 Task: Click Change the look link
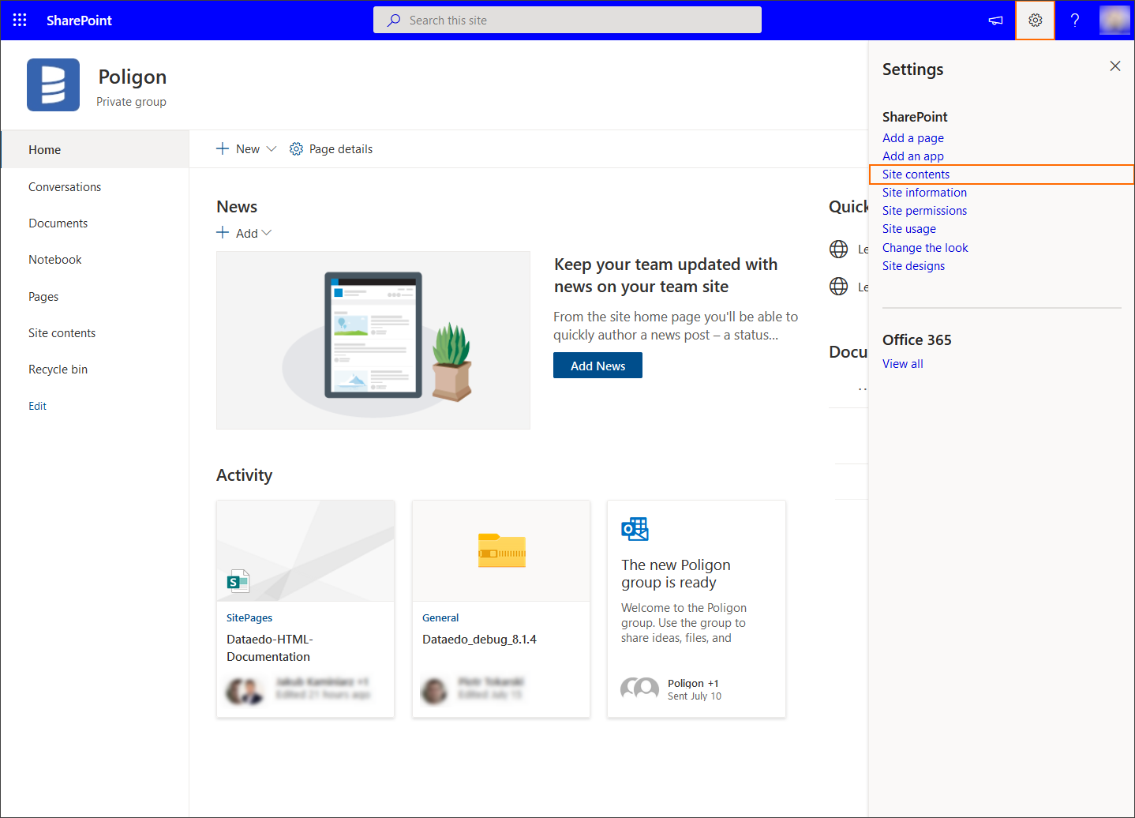[925, 248]
